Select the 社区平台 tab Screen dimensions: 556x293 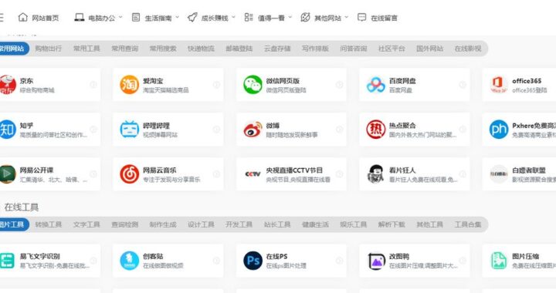tap(392, 49)
